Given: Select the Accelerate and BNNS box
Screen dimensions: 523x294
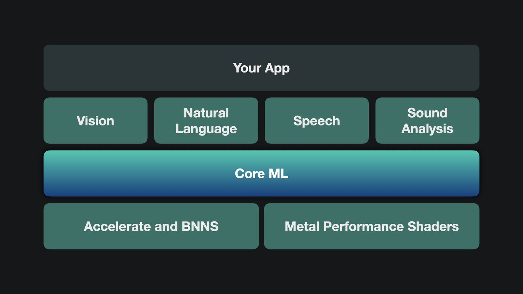Looking at the screenshot, I should click(151, 226).
